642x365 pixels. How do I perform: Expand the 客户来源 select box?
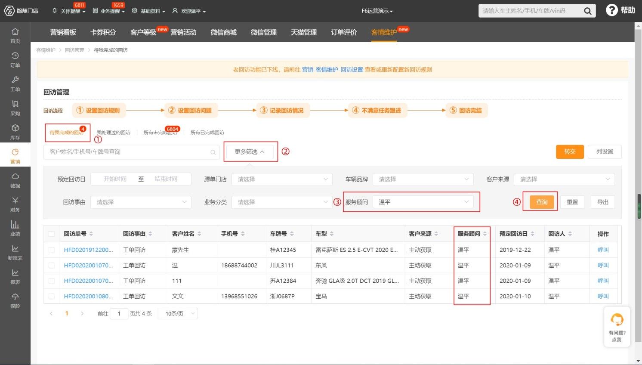tap(564, 179)
